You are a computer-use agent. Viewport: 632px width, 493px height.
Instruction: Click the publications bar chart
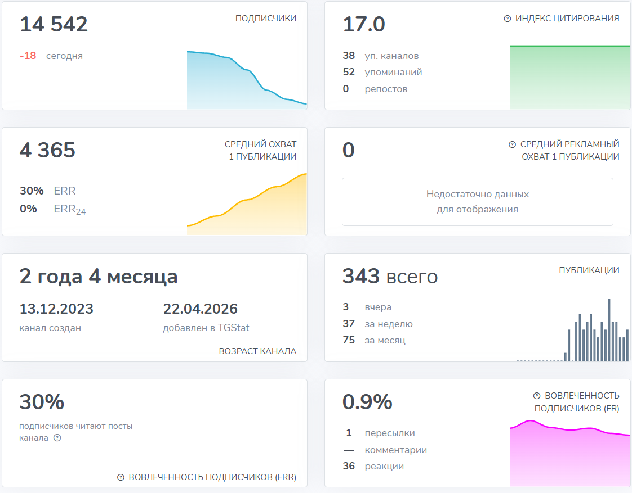click(x=597, y=332)
